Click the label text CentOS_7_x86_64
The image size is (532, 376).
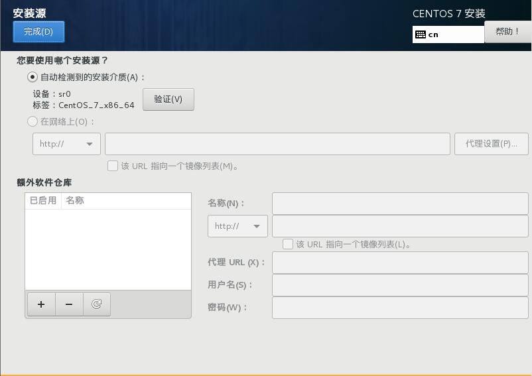coord(96,105)
